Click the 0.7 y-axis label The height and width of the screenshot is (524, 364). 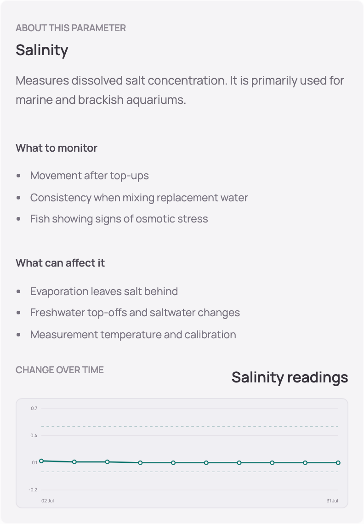[34, 408]
